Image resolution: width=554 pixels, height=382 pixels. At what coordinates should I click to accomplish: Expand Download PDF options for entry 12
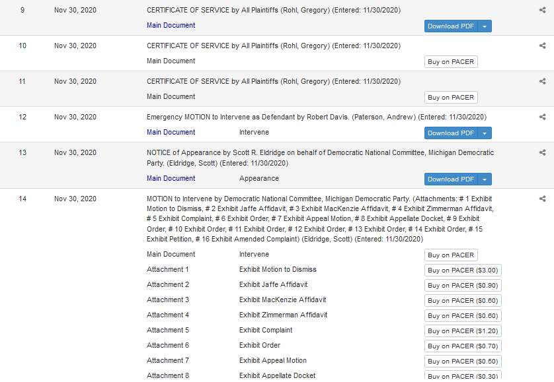485,133
